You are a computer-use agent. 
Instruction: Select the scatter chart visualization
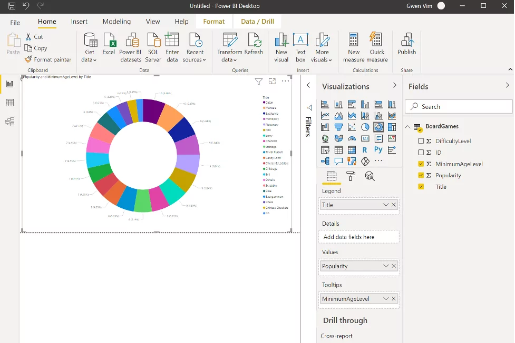point(352,127)
